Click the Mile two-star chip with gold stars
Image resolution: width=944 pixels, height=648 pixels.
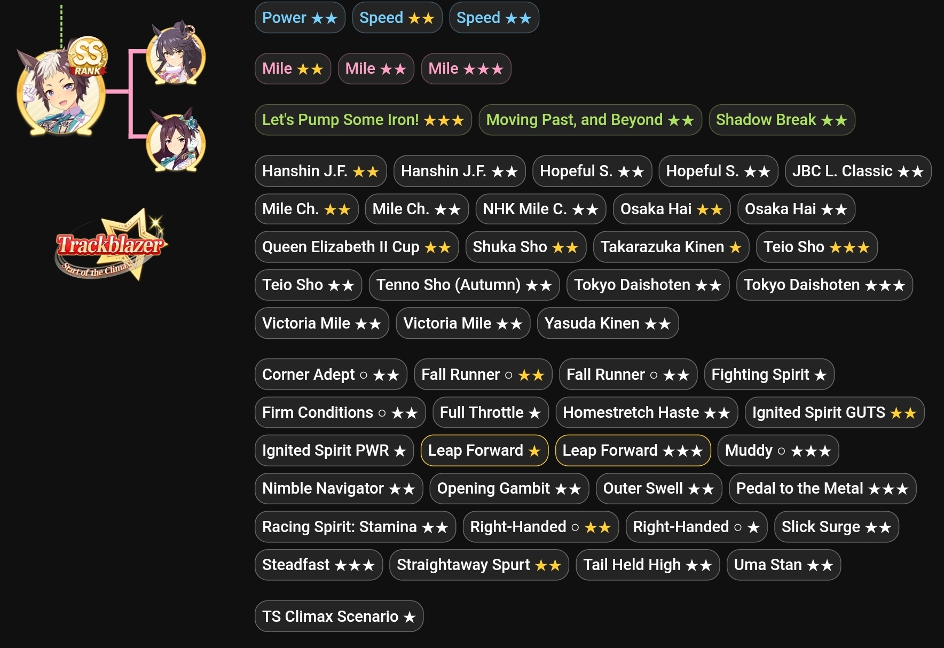(293, 68)
